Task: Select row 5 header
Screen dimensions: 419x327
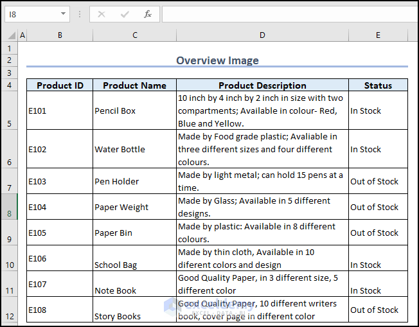Action: click(x=9, y=110)
